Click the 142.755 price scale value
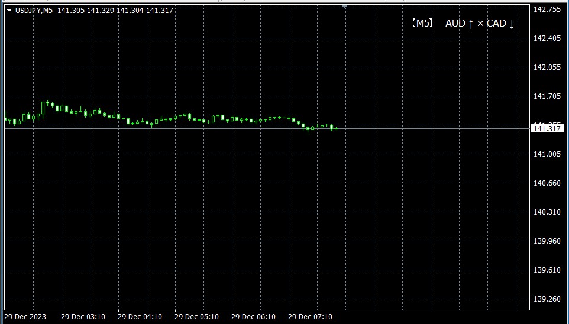Viewport: 569px width, 324px height. 548,9
